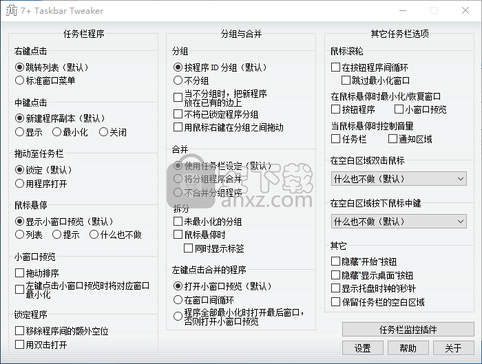Select 新建程序副本（默认）for middle click
The height and width of the screenshot is (364, 482).
pos(60,118)
